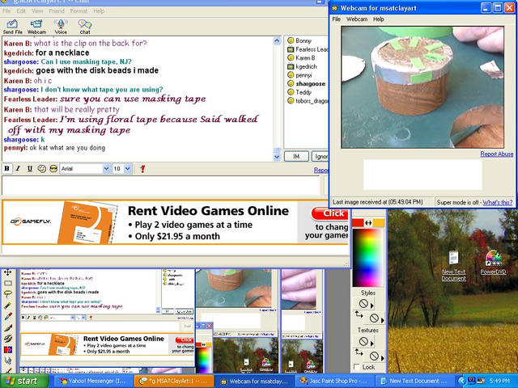The width and height of the screenshot is (518, 388).
Task: Select the Color Replacer tool
Action: tap(7, 349)
